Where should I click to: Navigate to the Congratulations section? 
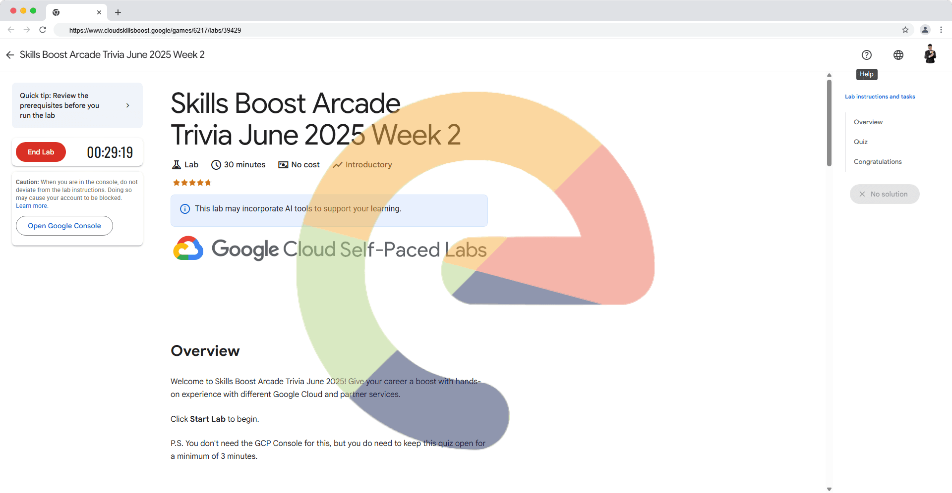pyautogui.click(x=877, y=162)
